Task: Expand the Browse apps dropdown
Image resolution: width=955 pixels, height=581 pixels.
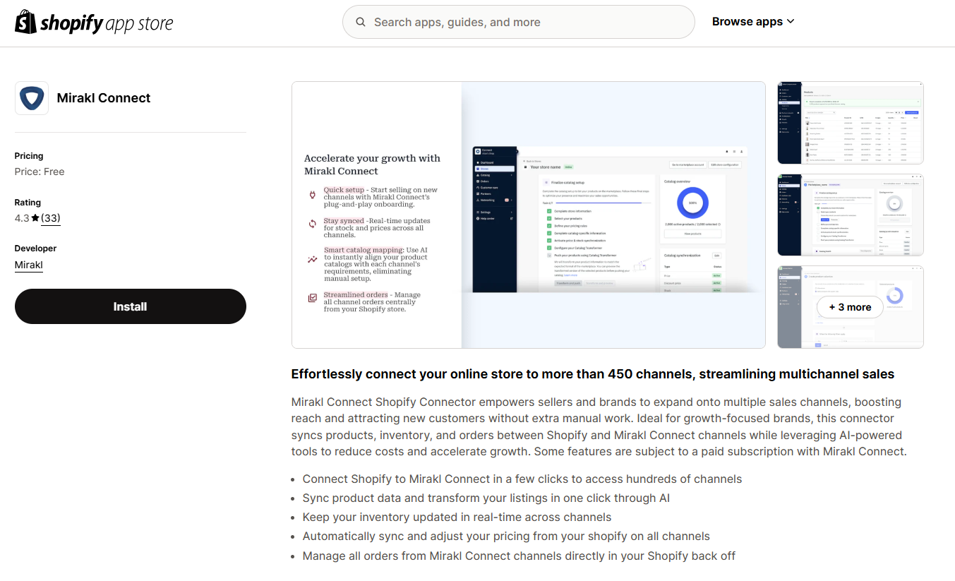Action: point(753,22)
